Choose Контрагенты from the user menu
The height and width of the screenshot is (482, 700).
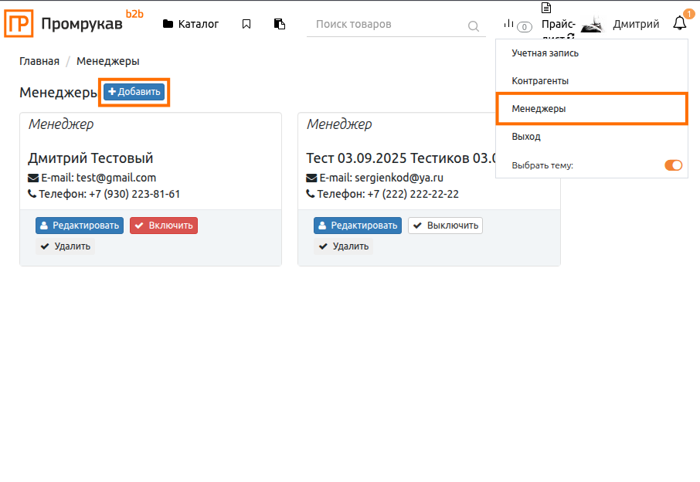[540, 81]
